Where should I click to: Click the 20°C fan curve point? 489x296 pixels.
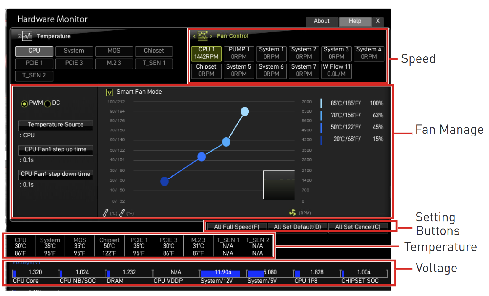click(x=164, y=181)
